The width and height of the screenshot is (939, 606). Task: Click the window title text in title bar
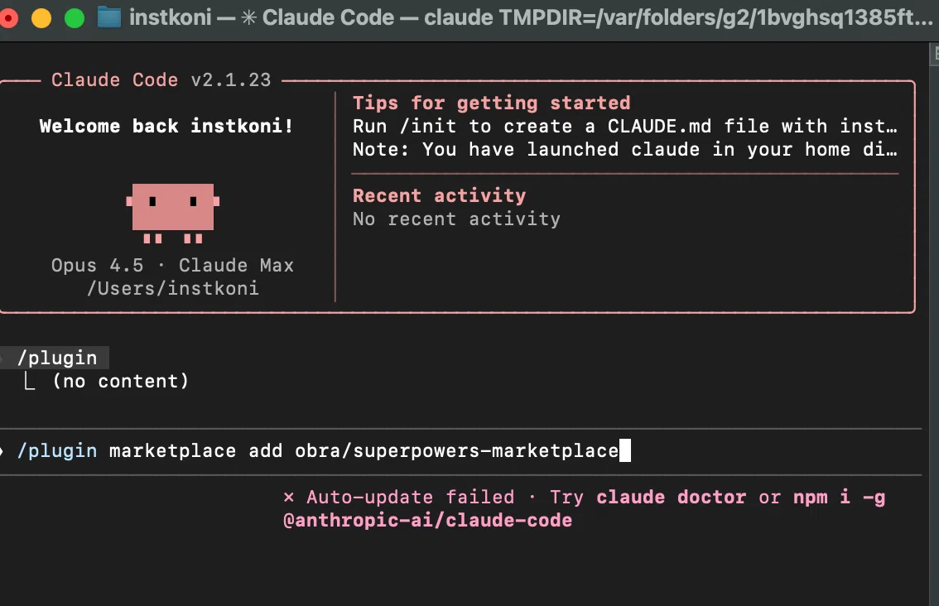[x=531, y=18]
